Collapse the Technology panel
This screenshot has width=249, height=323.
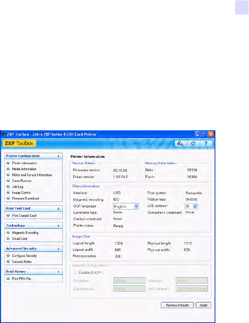coord(58,226)
